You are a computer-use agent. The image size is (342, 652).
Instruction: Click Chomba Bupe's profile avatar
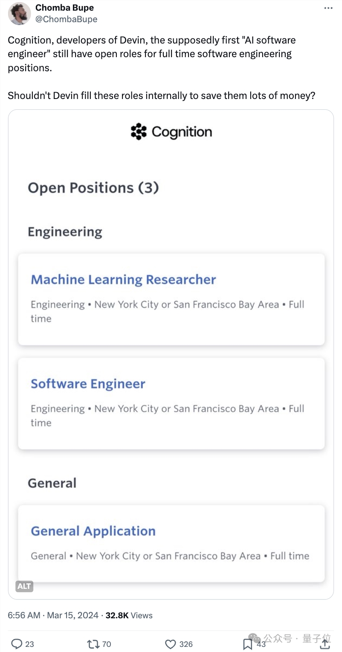pyautogui.click(x=19, y=13)
